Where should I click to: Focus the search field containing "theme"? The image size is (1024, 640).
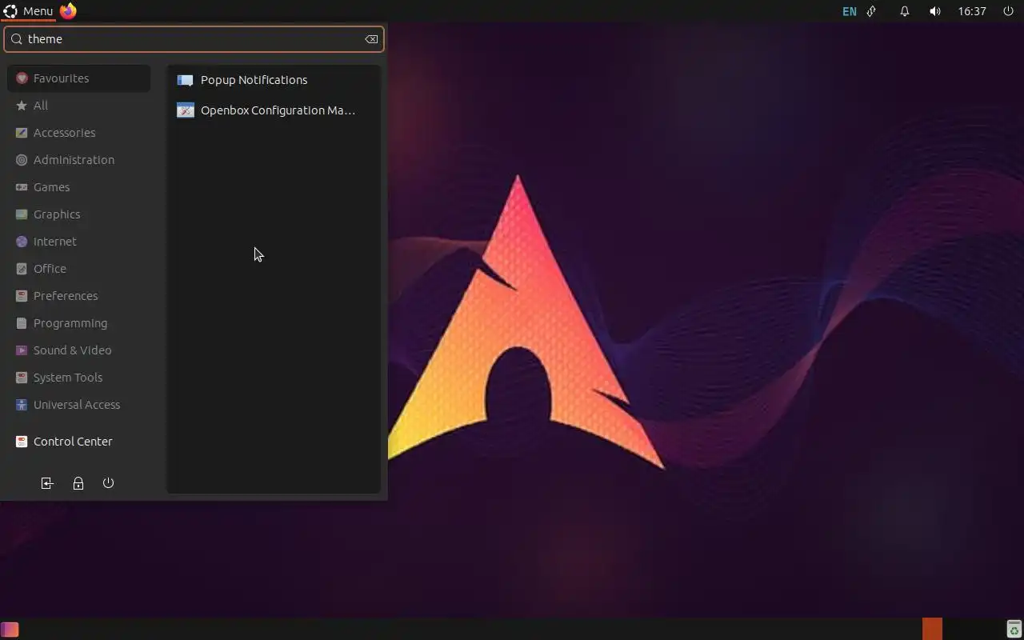pyautogui.click(x=194, y=39)
